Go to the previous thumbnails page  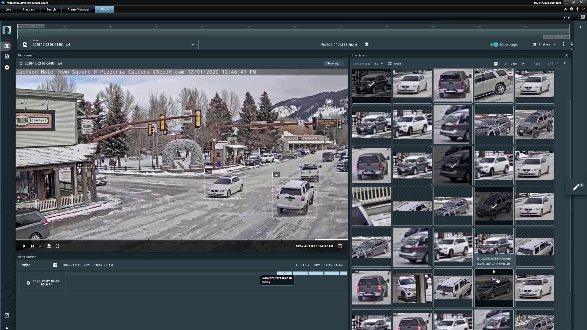click(557, 63)
